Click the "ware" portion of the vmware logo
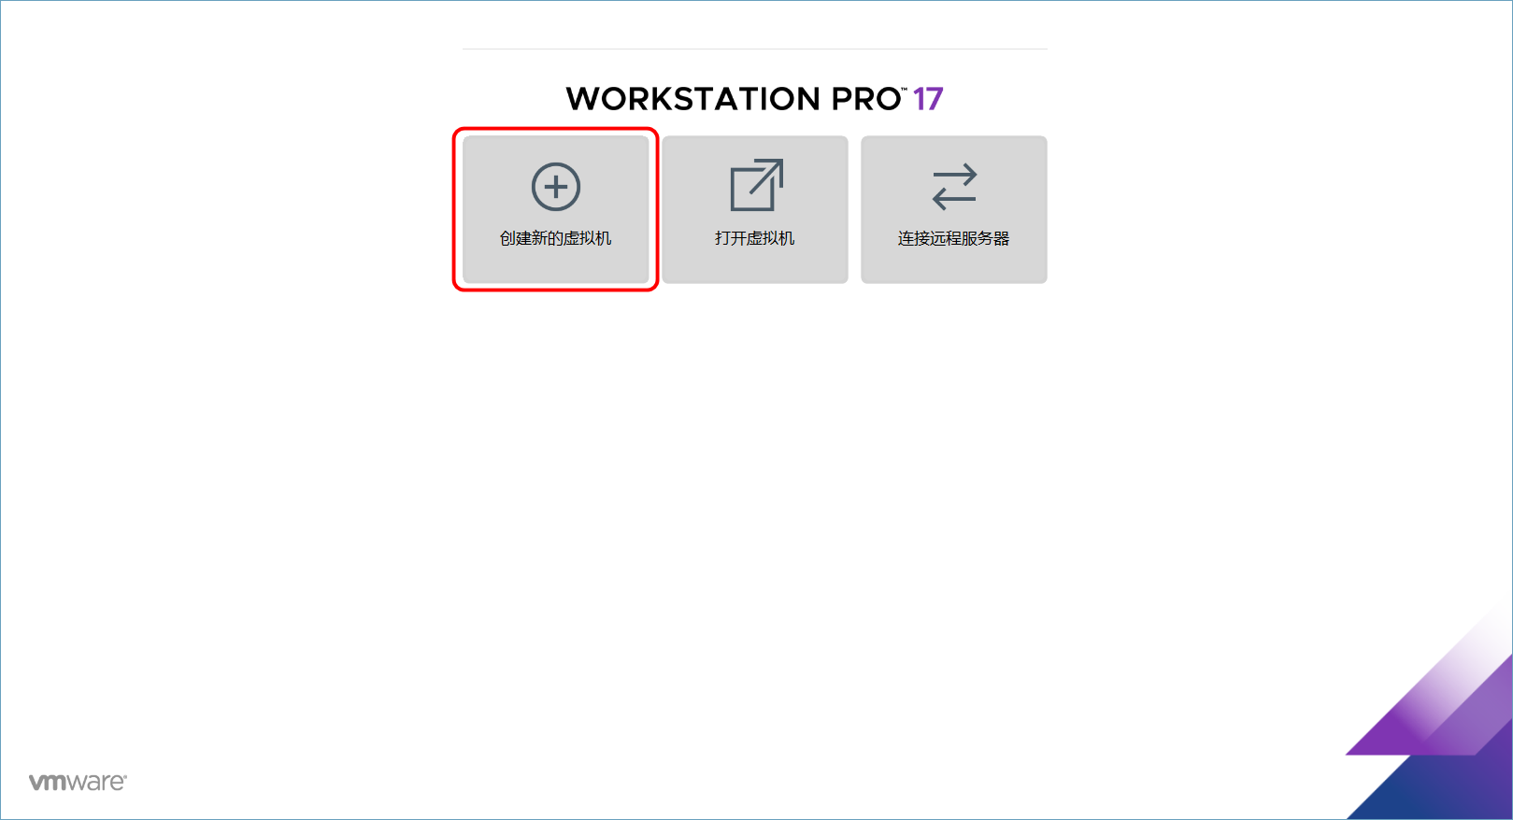Viewport: 1513px width, 820px height. [97, 783]
